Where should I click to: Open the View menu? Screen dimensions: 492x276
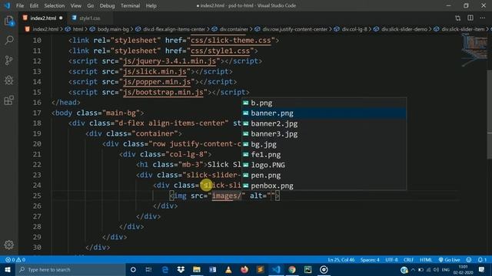point(75,5)
